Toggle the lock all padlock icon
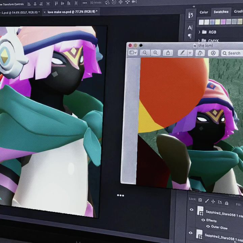243x243 pixels. 226,203
